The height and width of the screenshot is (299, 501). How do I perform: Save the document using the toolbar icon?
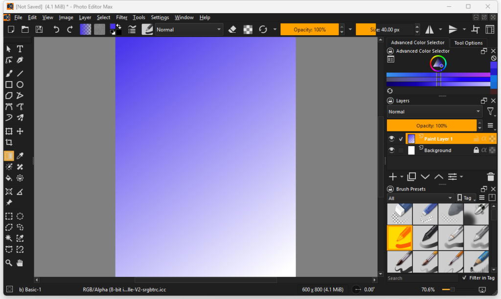coord(39,30)
